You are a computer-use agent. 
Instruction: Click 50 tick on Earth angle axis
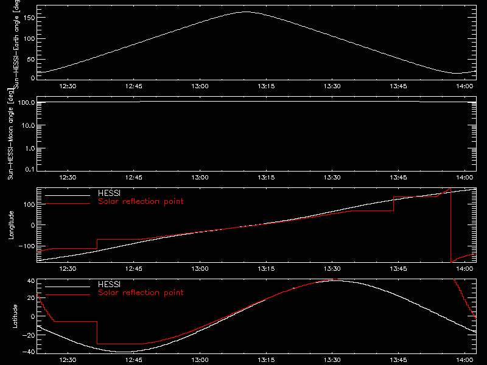(31, 59)
